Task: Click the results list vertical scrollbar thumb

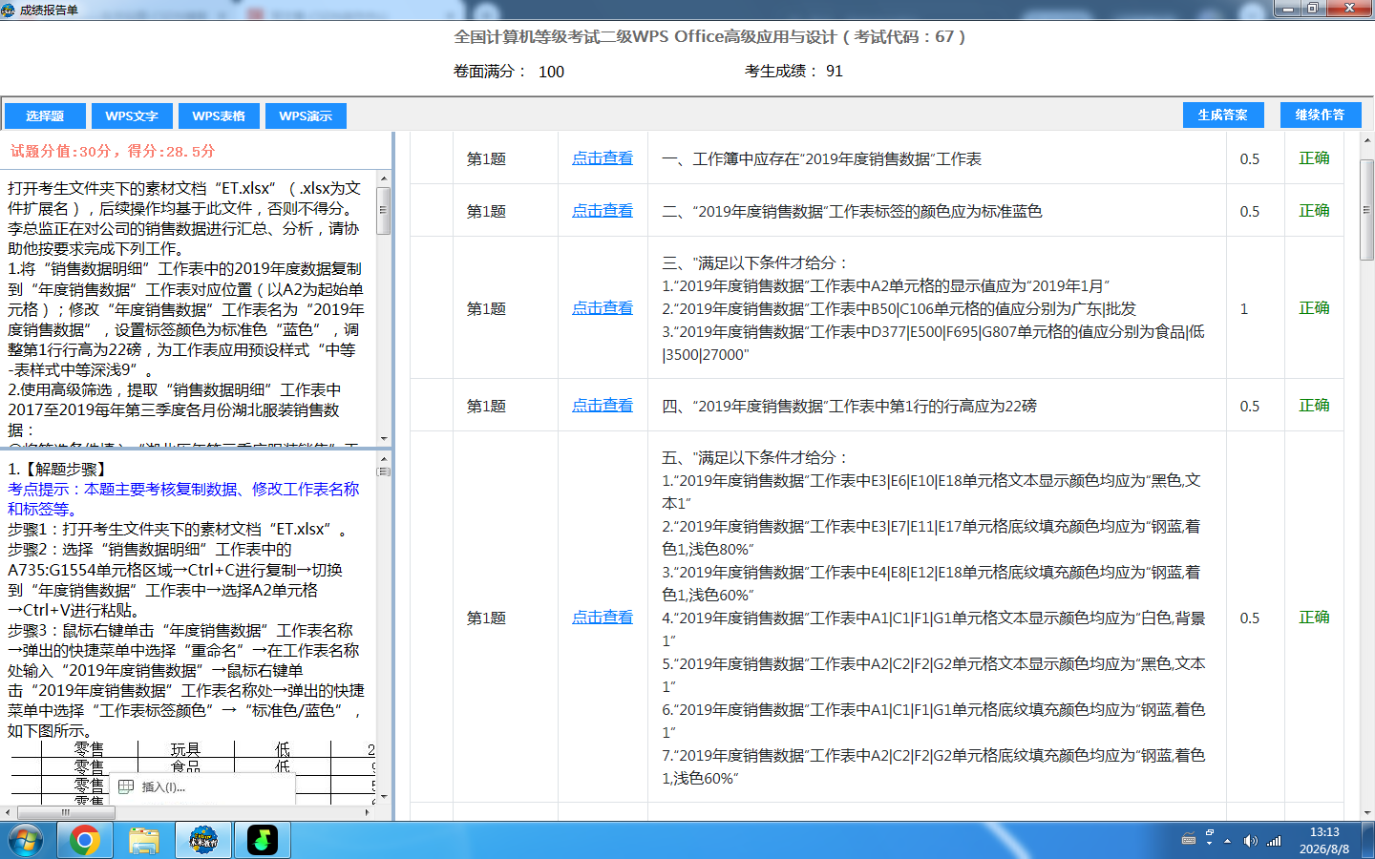Action: [x=1367, y=209]
